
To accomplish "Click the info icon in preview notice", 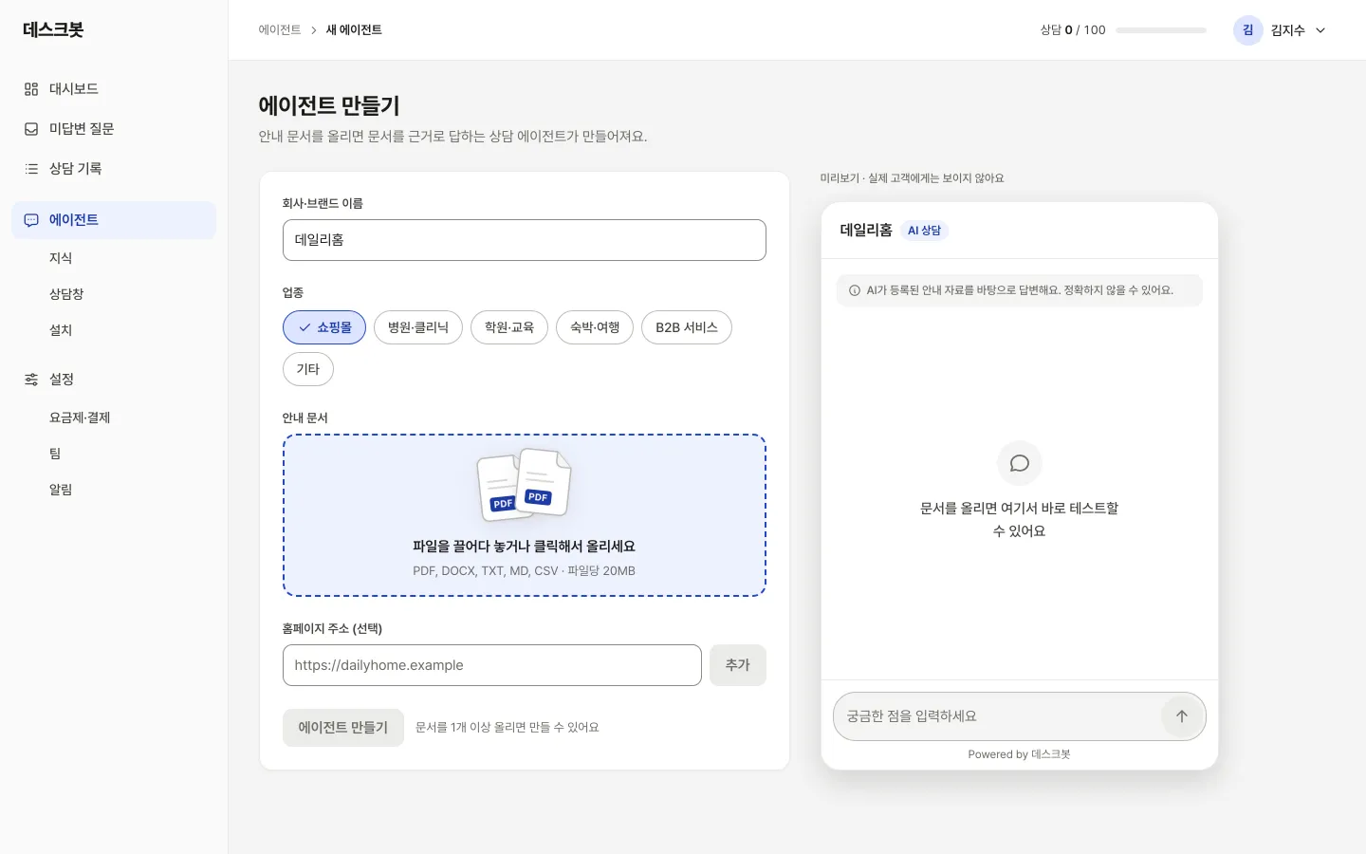I will pyautogui.click(x=855, y=290).
